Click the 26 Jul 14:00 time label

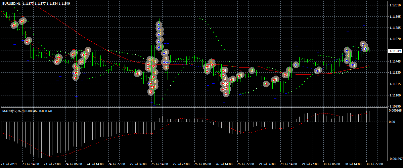(224, 165)
